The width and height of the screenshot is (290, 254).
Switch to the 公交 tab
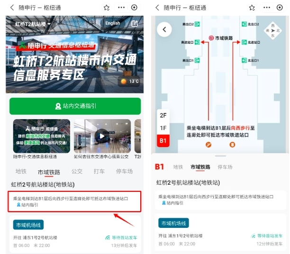tap(77, 171)
